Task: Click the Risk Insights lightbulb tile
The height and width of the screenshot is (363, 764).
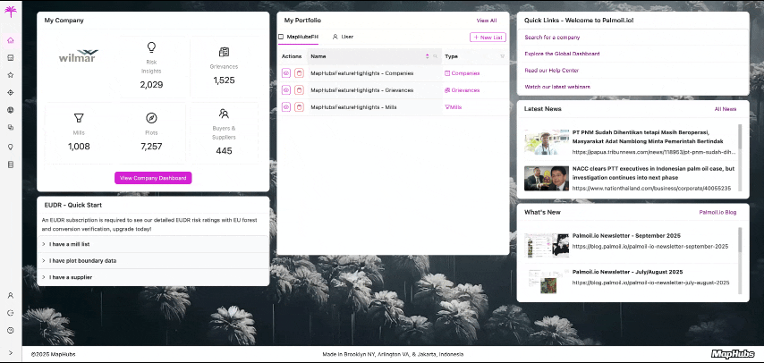Action: tap(151, 66)
